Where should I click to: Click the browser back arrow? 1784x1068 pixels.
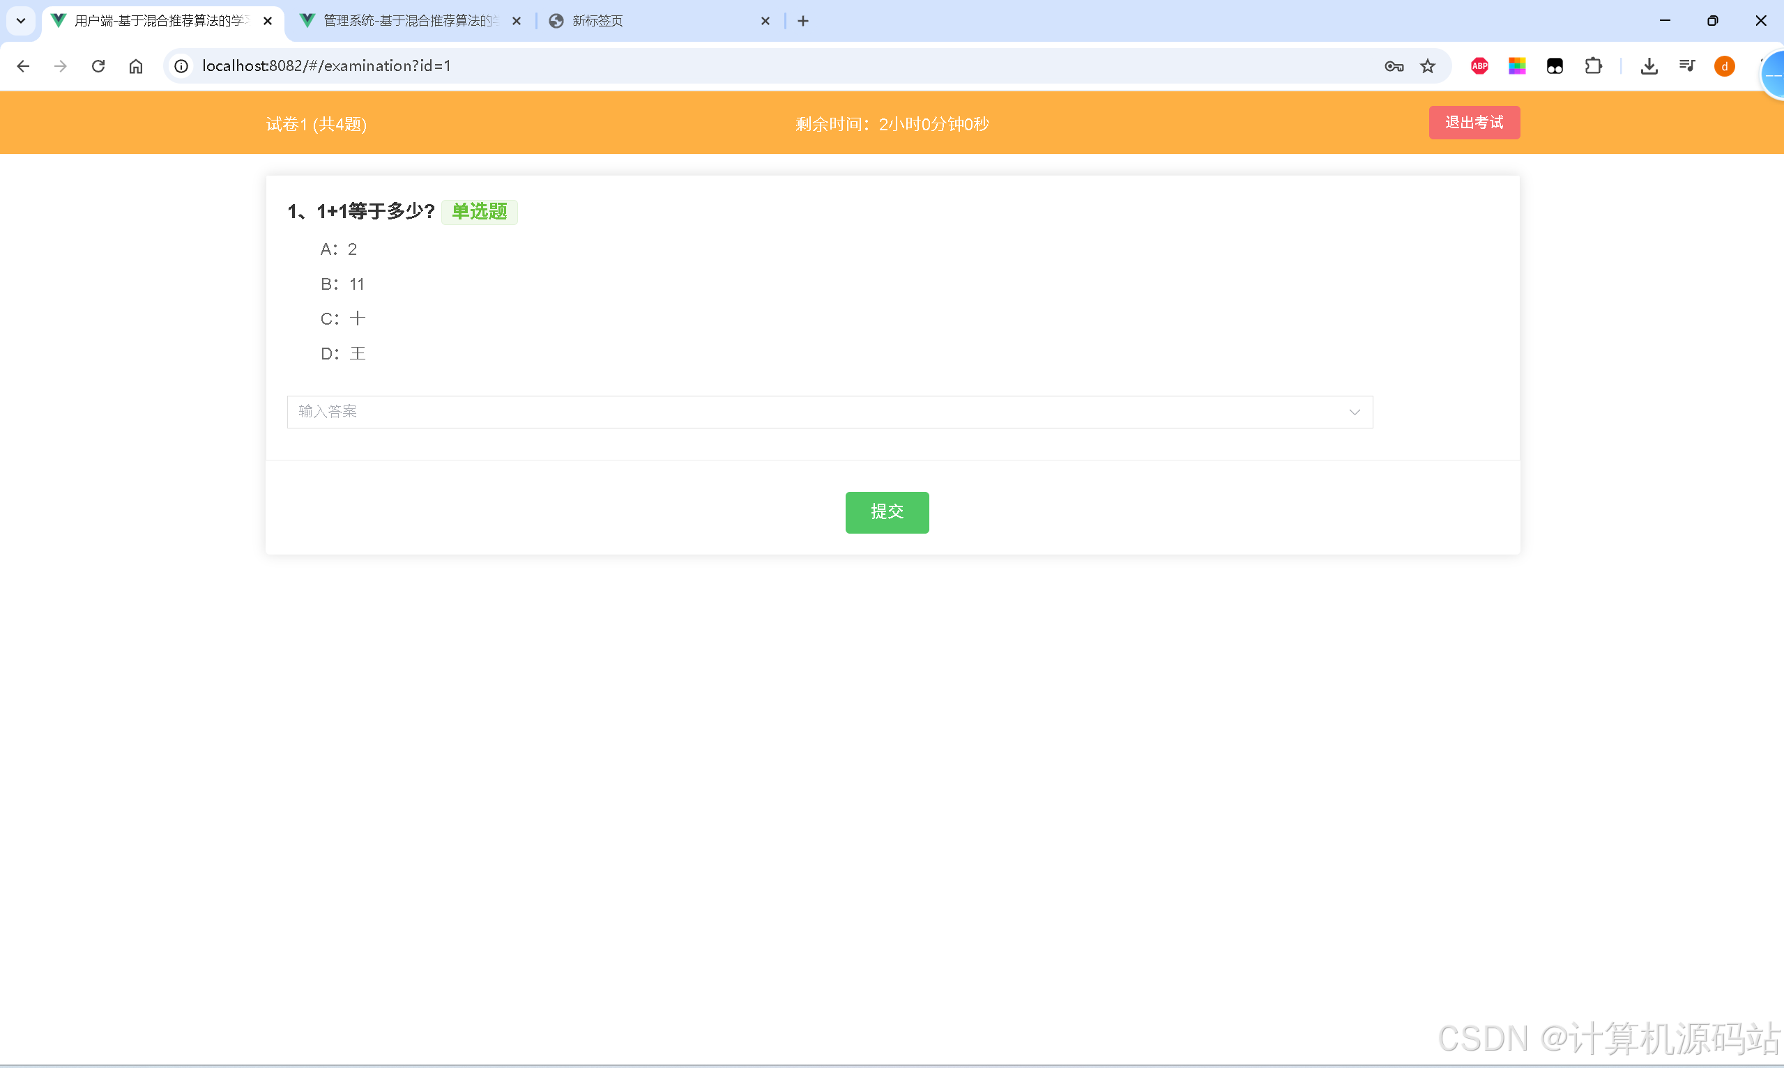tap(23, 66)
